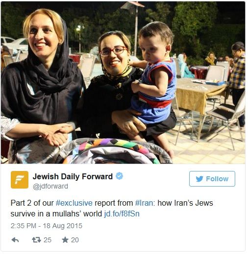The image size is (248, 255).
Task: Open the favorites count 20
Action: point(75,240)
